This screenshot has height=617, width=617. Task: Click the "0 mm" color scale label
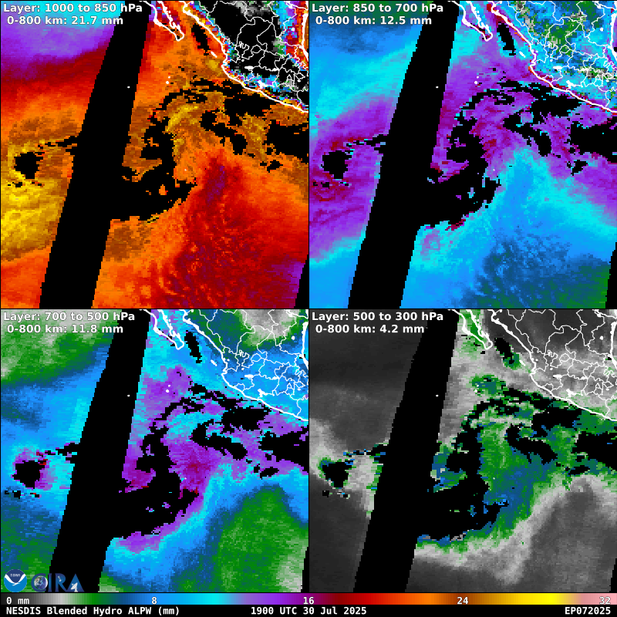tap(18, 601)
